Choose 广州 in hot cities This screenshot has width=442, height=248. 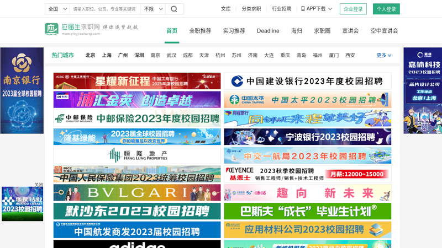click(x=123, y=55)
